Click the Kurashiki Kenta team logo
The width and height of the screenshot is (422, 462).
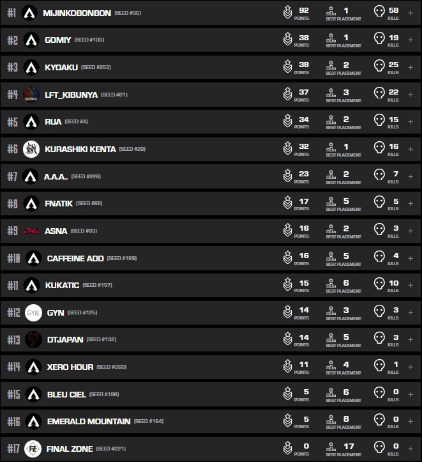click(31, 149)
